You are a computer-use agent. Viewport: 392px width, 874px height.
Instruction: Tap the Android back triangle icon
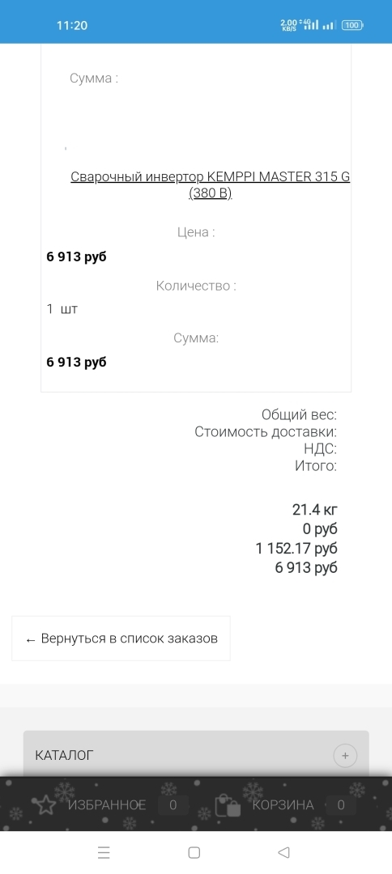283,852
